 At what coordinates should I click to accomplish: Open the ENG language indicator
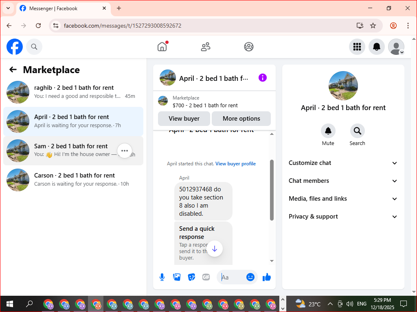362,304
